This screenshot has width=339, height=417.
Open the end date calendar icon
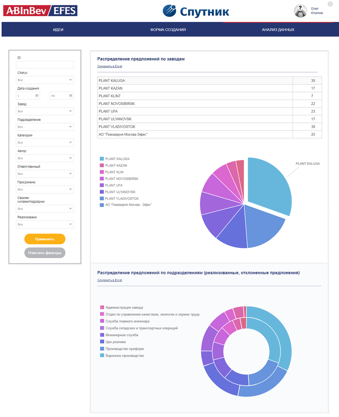coord(71,96)
